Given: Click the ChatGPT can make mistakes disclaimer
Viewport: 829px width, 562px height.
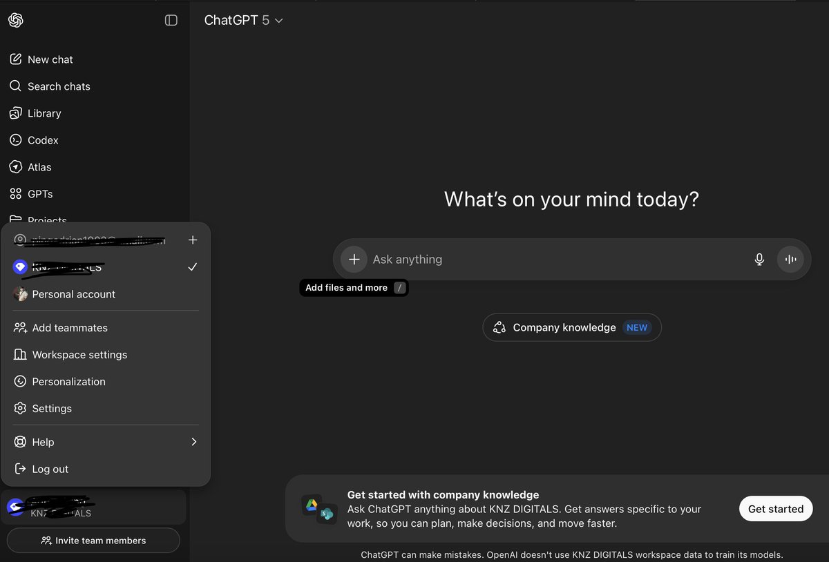Looking at the screenshot, I should point(572,554).
